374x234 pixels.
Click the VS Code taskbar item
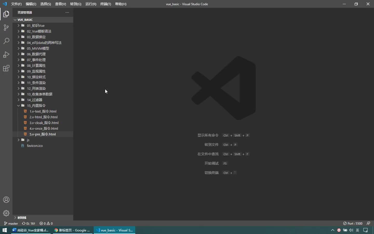115,230
